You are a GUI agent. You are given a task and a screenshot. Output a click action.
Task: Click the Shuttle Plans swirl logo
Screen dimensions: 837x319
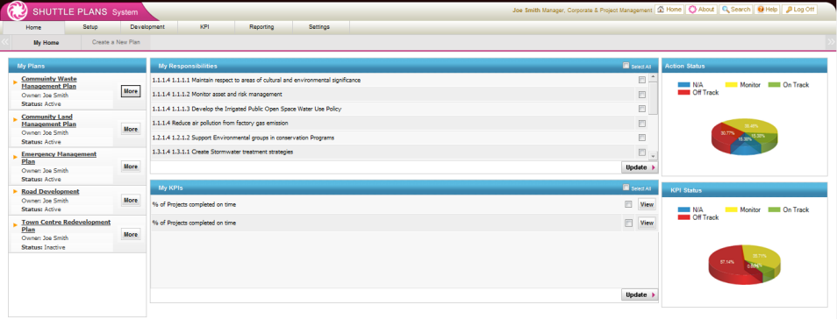pyautogui.click(x=17, y=11)
